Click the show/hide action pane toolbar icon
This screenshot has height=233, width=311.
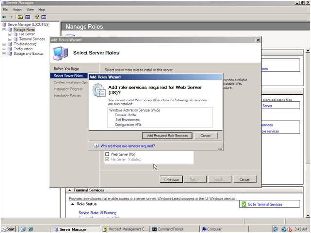pos(44,17)
